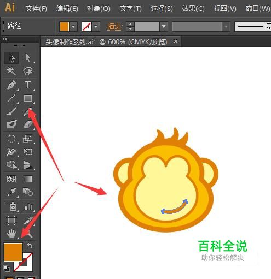271x279 pixels.
Task: Activate the Pencil tool
Action: 28,111
